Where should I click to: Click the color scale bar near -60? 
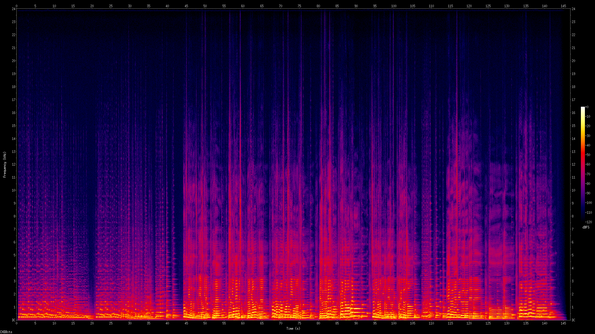pyautogui.click(x=583, y=164)
